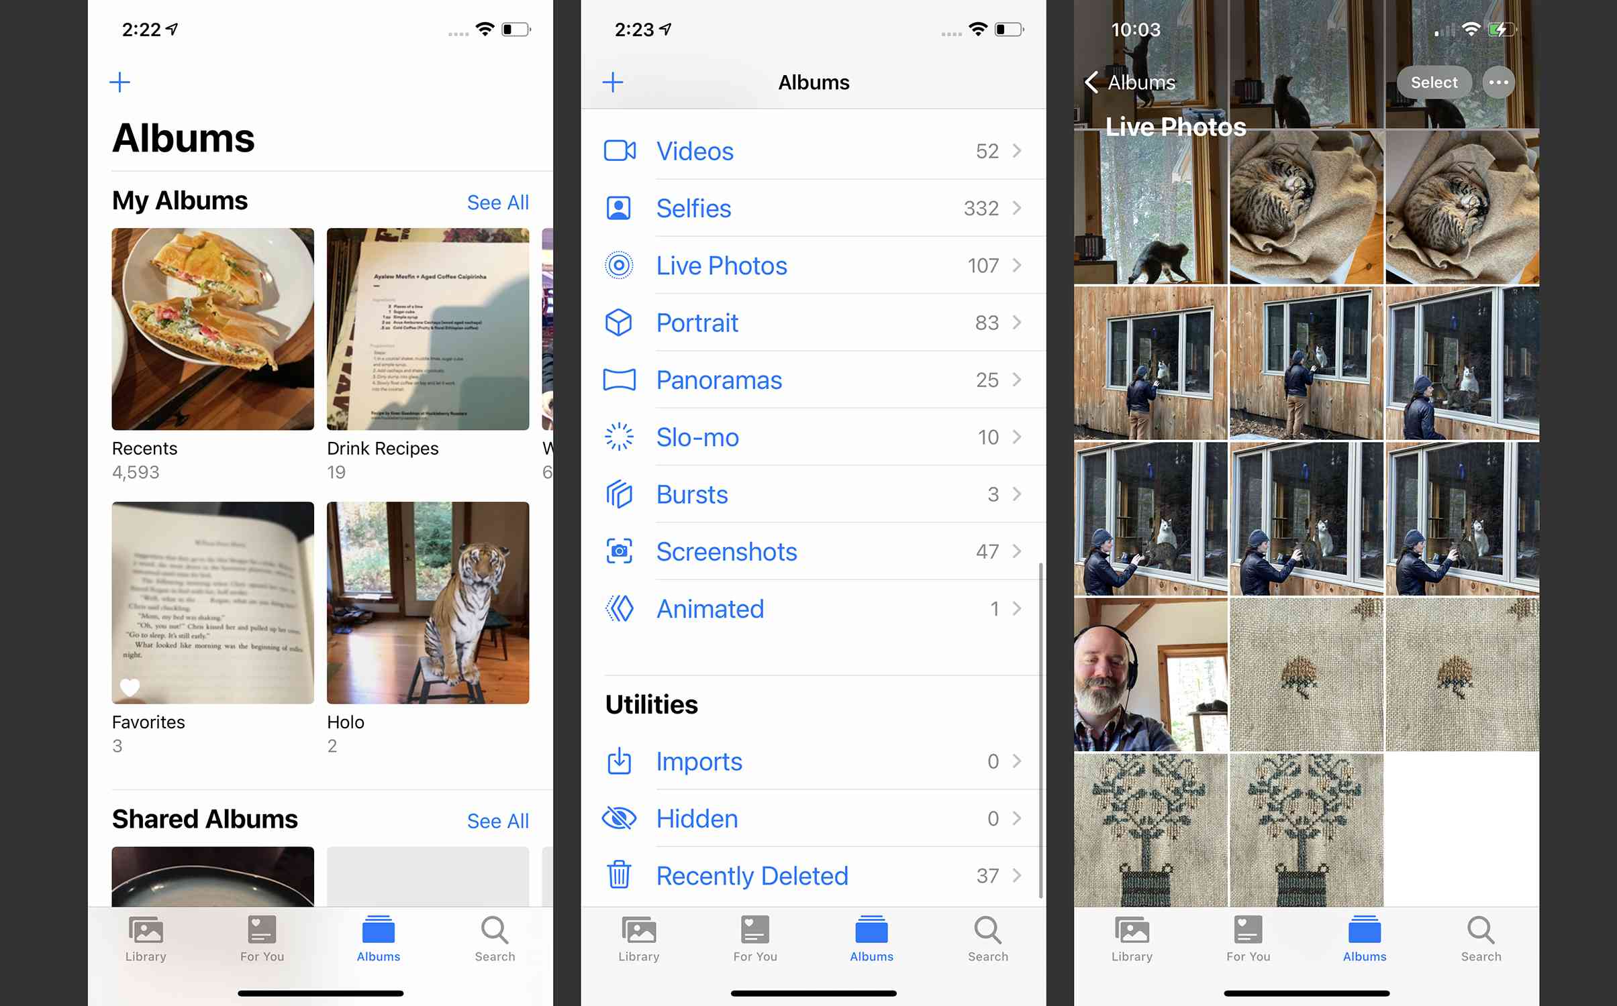The image size is (1617, 1006).
Task: Tap the Animated album icon
Action: 620,608
